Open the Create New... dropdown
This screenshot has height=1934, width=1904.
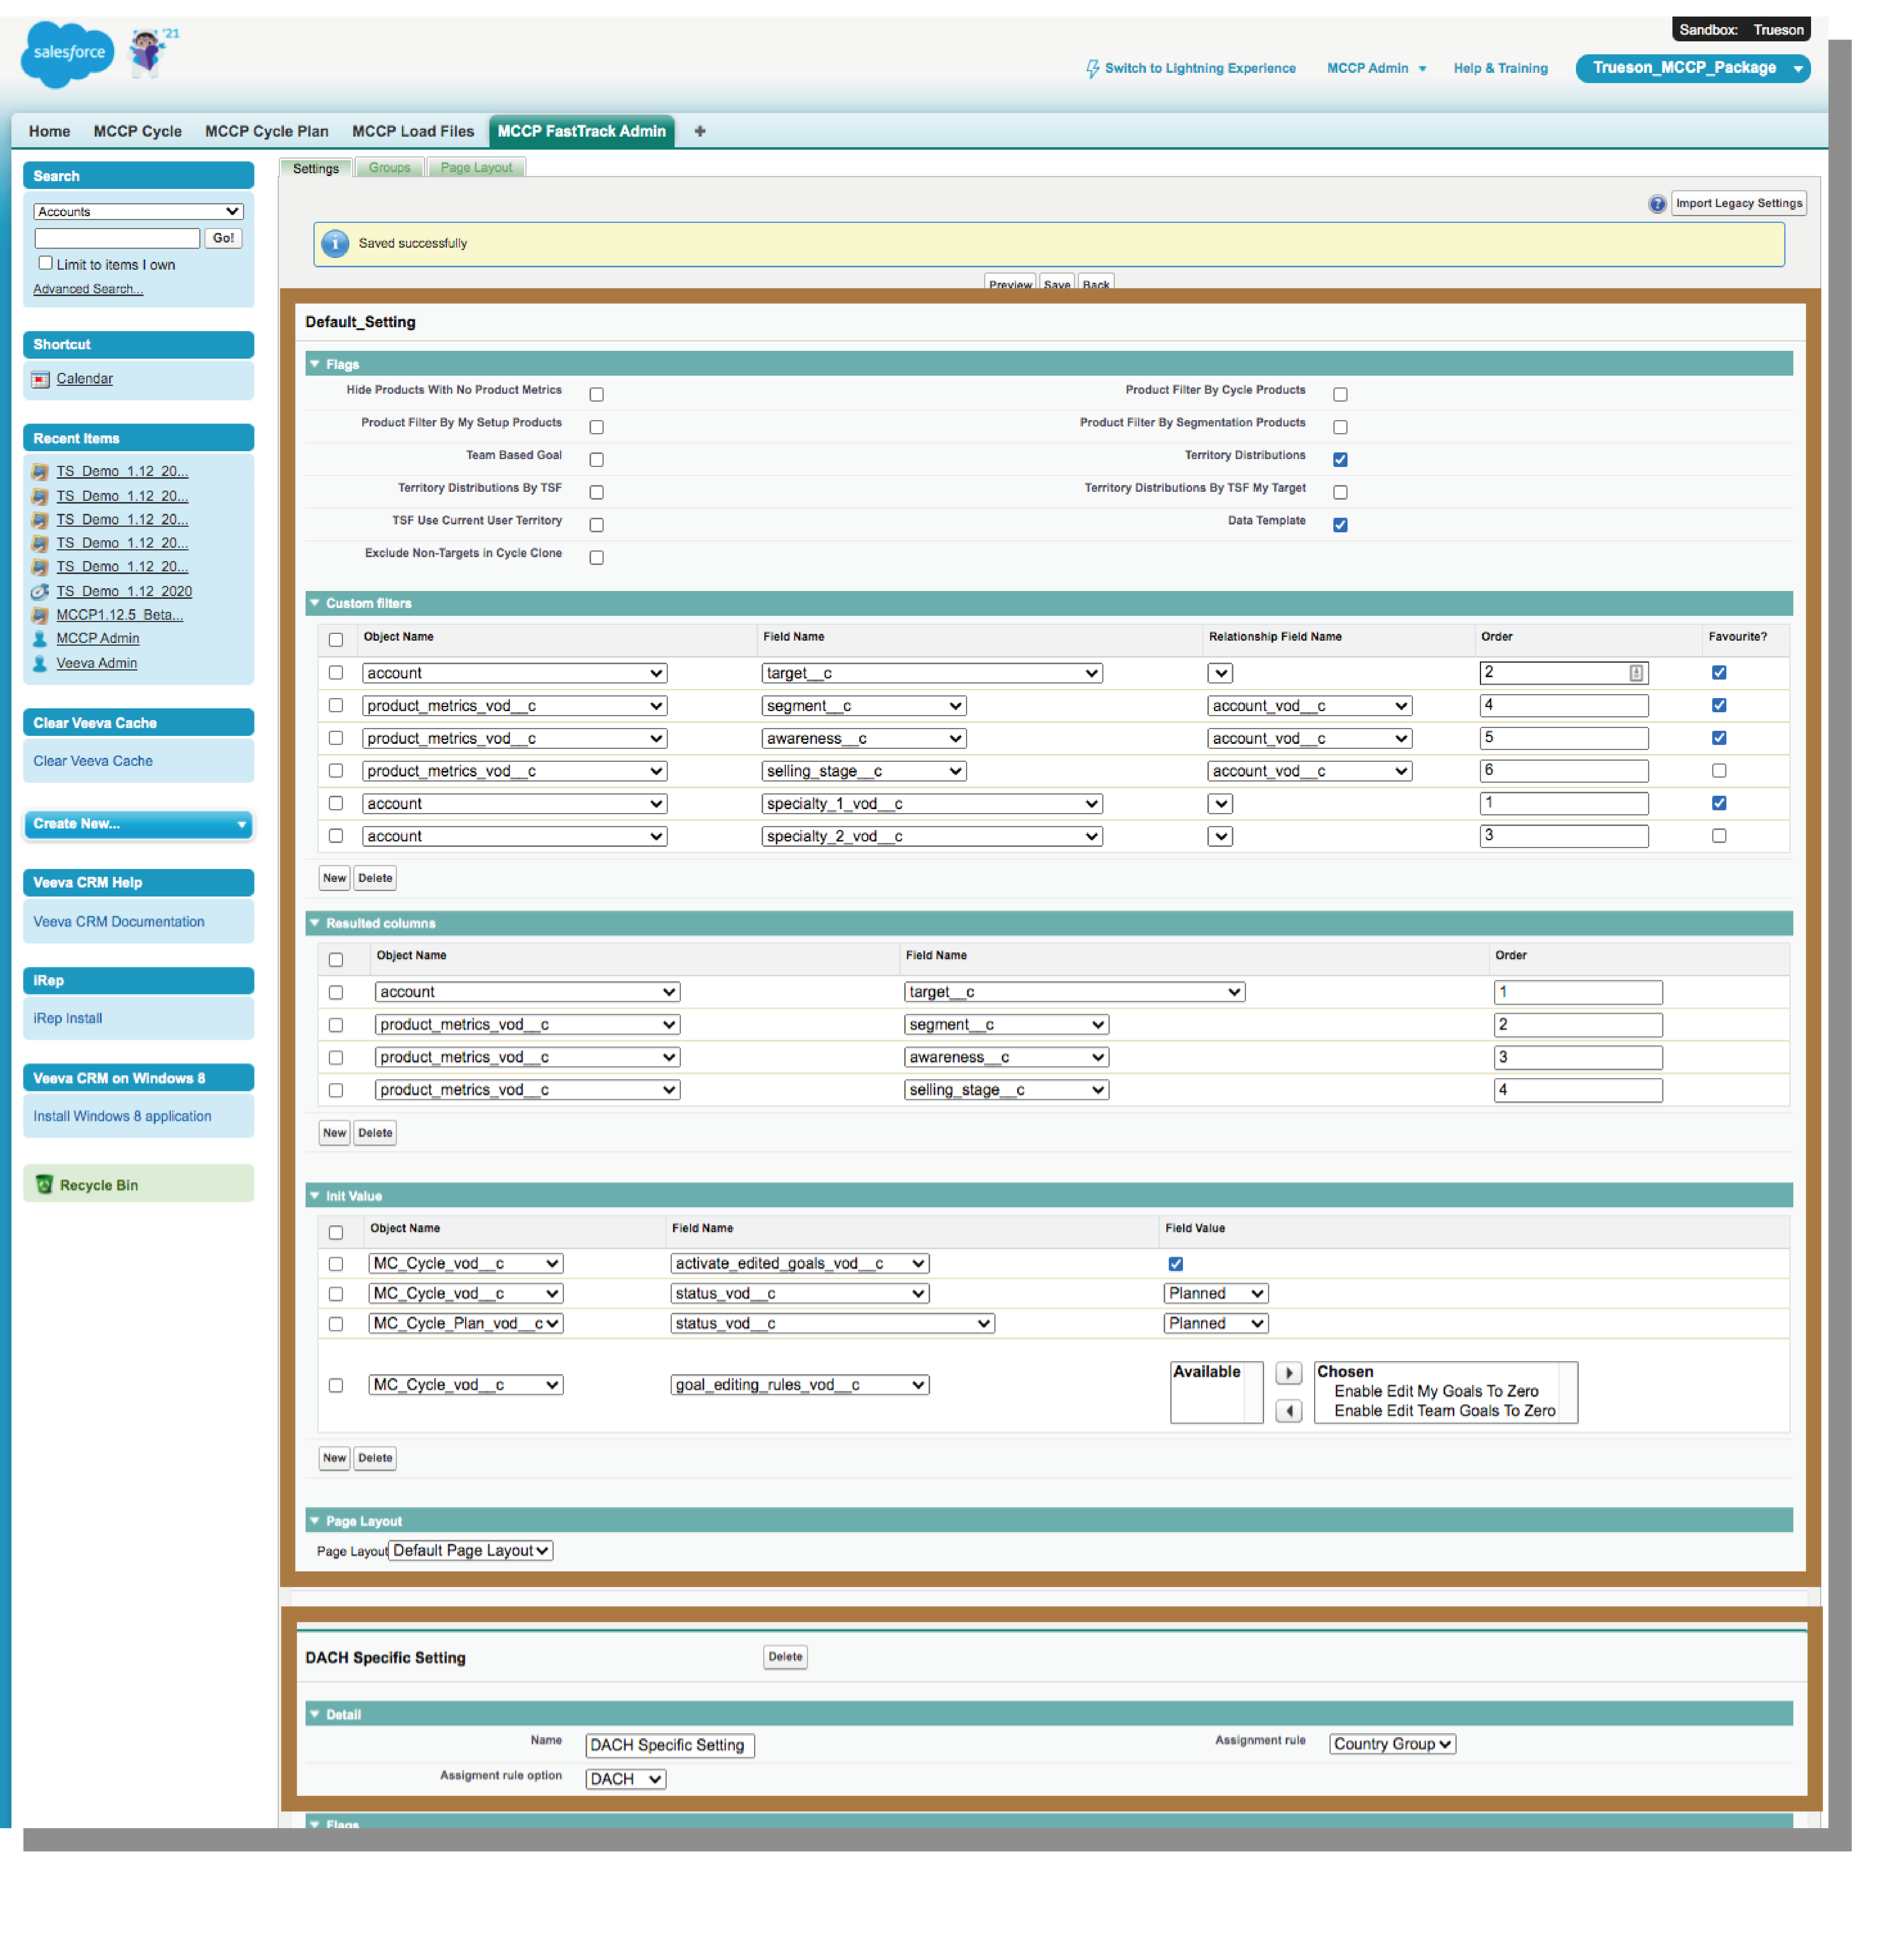click(x=139, y=824)
